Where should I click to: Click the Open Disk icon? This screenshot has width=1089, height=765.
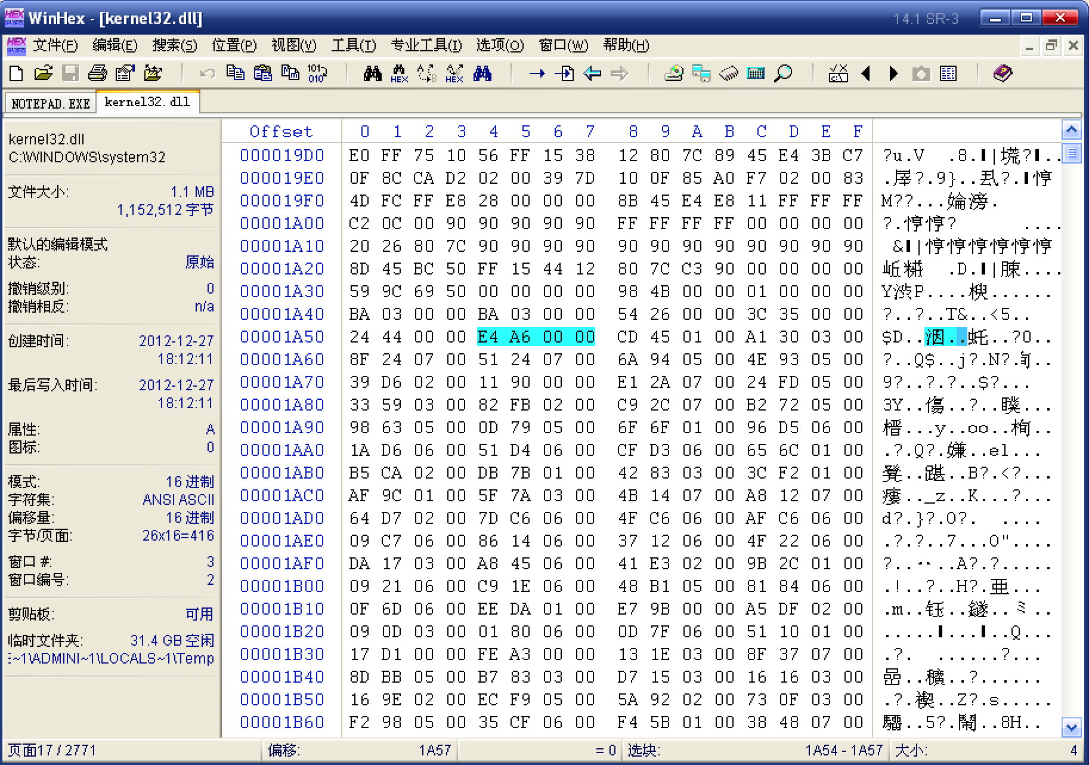click(673, 73)
